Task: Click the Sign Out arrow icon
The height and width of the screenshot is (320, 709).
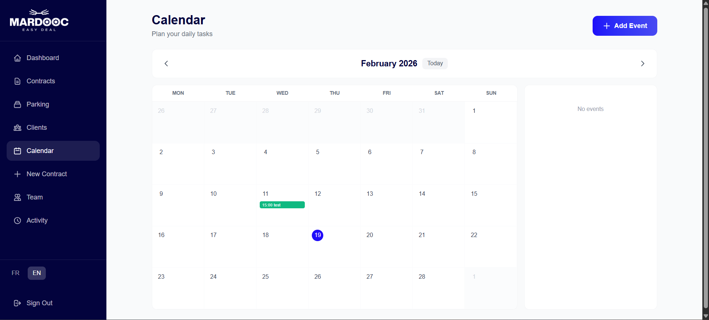Action: coord(17,303)
